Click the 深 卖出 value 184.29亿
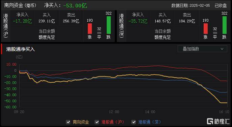Screen dimensions: 232x127 pyautogui.click(x=187, y=21)
